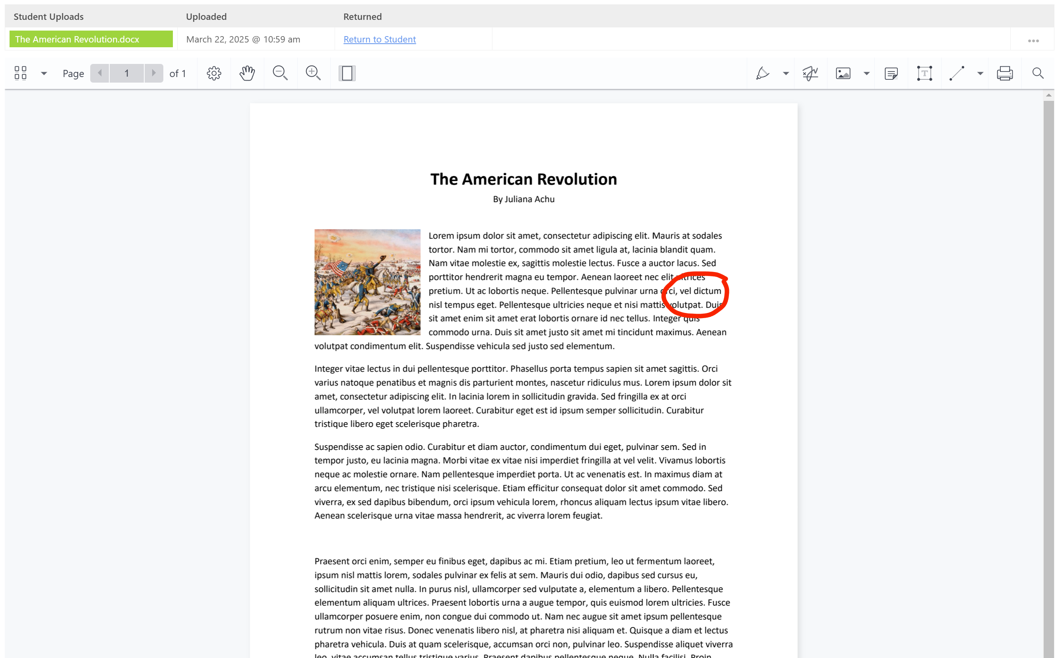Screen dimensions: 1058x658
Task: Click the upload date 'March 22, 2025 @ 10:59 am'
Action: [243, 39]
